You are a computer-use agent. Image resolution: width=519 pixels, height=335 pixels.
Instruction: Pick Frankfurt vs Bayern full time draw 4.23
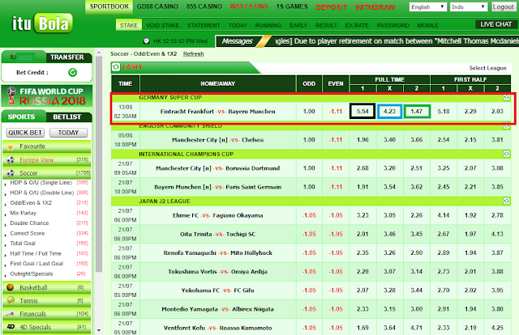click(x=389, y=112)
